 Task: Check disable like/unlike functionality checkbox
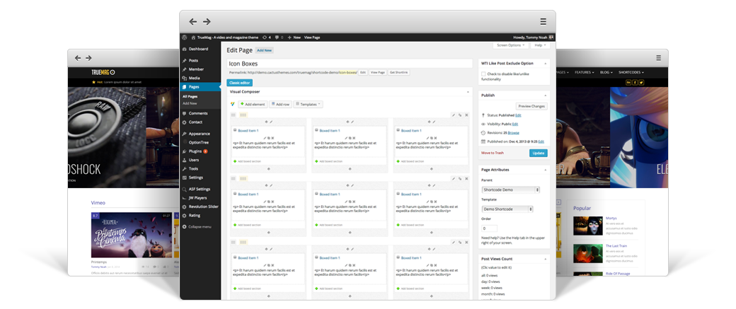click(483, 74)
